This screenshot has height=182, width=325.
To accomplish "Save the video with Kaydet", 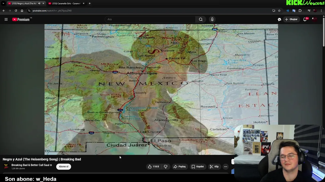I will tap(198, 167).
